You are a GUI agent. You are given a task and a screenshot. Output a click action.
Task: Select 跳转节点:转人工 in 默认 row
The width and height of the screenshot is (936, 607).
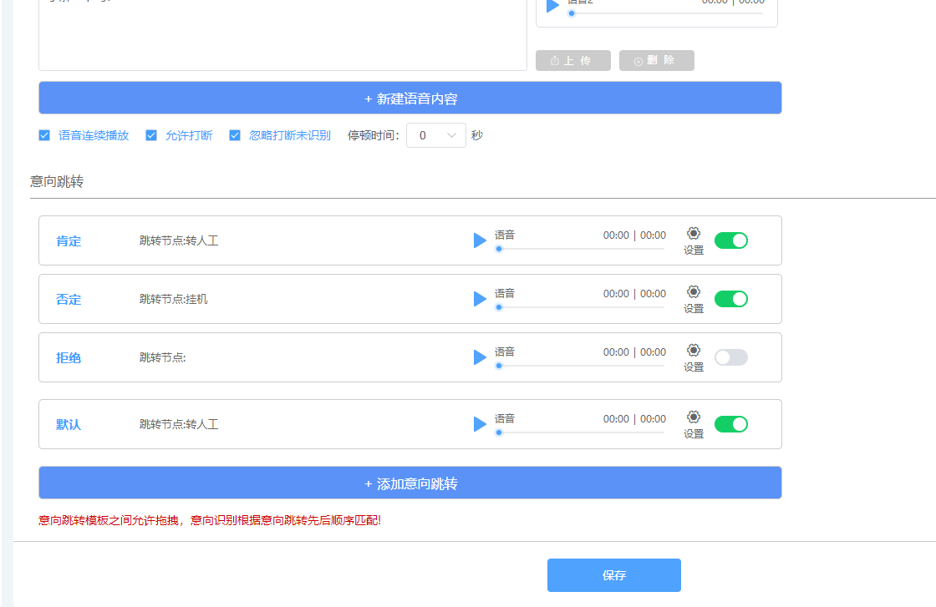(x=179, y=424)
